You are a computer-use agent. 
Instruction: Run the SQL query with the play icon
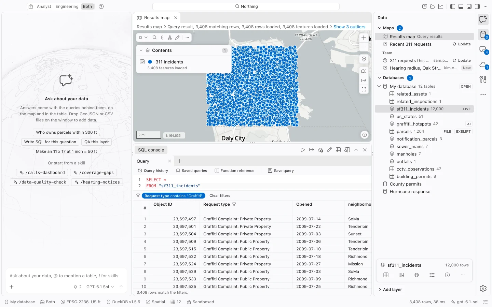(303, 150)
